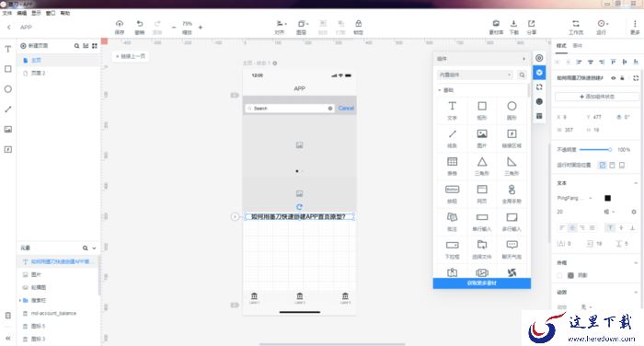
Task: Go back using the arrow beside APP
Action: [x=8, y=27]
